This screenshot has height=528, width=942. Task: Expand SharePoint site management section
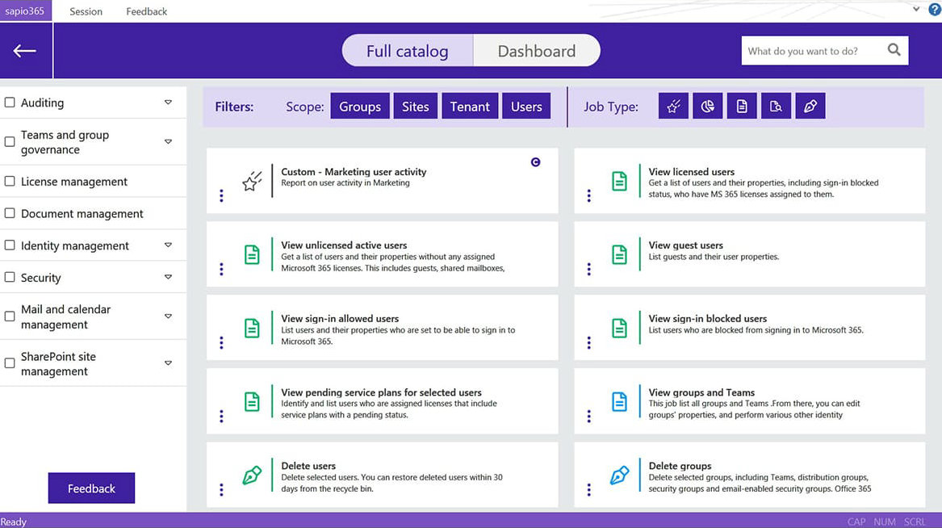pyautogui.click(x=168, y=363)
